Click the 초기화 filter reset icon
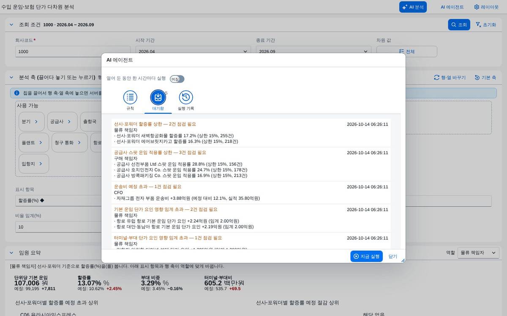Viewport: 507px width, 316px height. coord(478,24)
